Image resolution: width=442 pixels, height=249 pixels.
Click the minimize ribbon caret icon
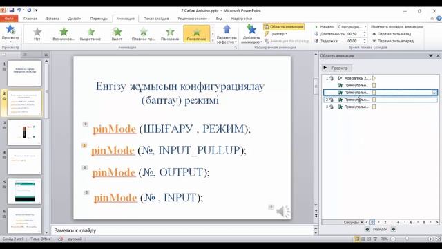432,19
